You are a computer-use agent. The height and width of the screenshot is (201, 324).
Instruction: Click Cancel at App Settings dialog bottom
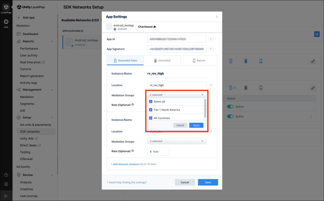click(x=185, y=182)
